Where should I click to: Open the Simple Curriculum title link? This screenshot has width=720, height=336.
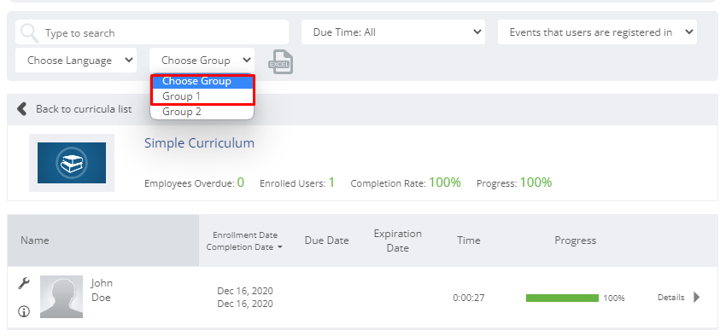tap(199, 143)
